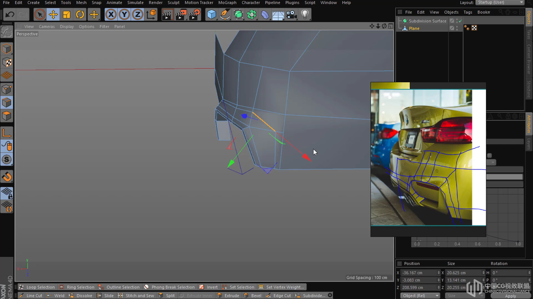The image size is (533, 299).
Task: Open the Layout dropdown Startup (User)
Action: point(500,2)
